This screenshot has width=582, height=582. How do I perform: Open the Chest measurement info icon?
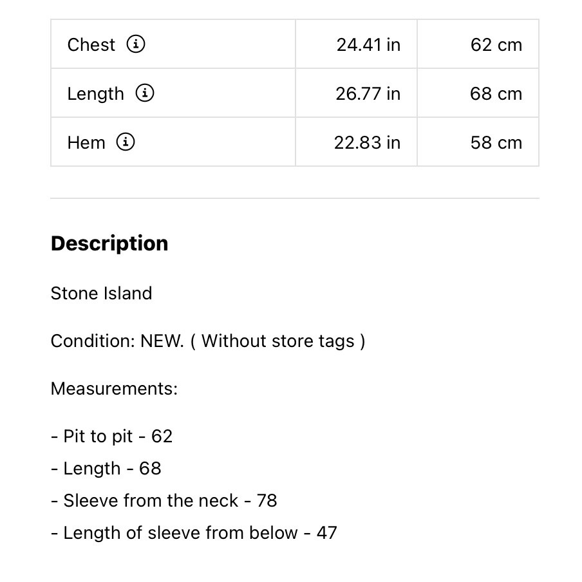(x=136, y=44)
